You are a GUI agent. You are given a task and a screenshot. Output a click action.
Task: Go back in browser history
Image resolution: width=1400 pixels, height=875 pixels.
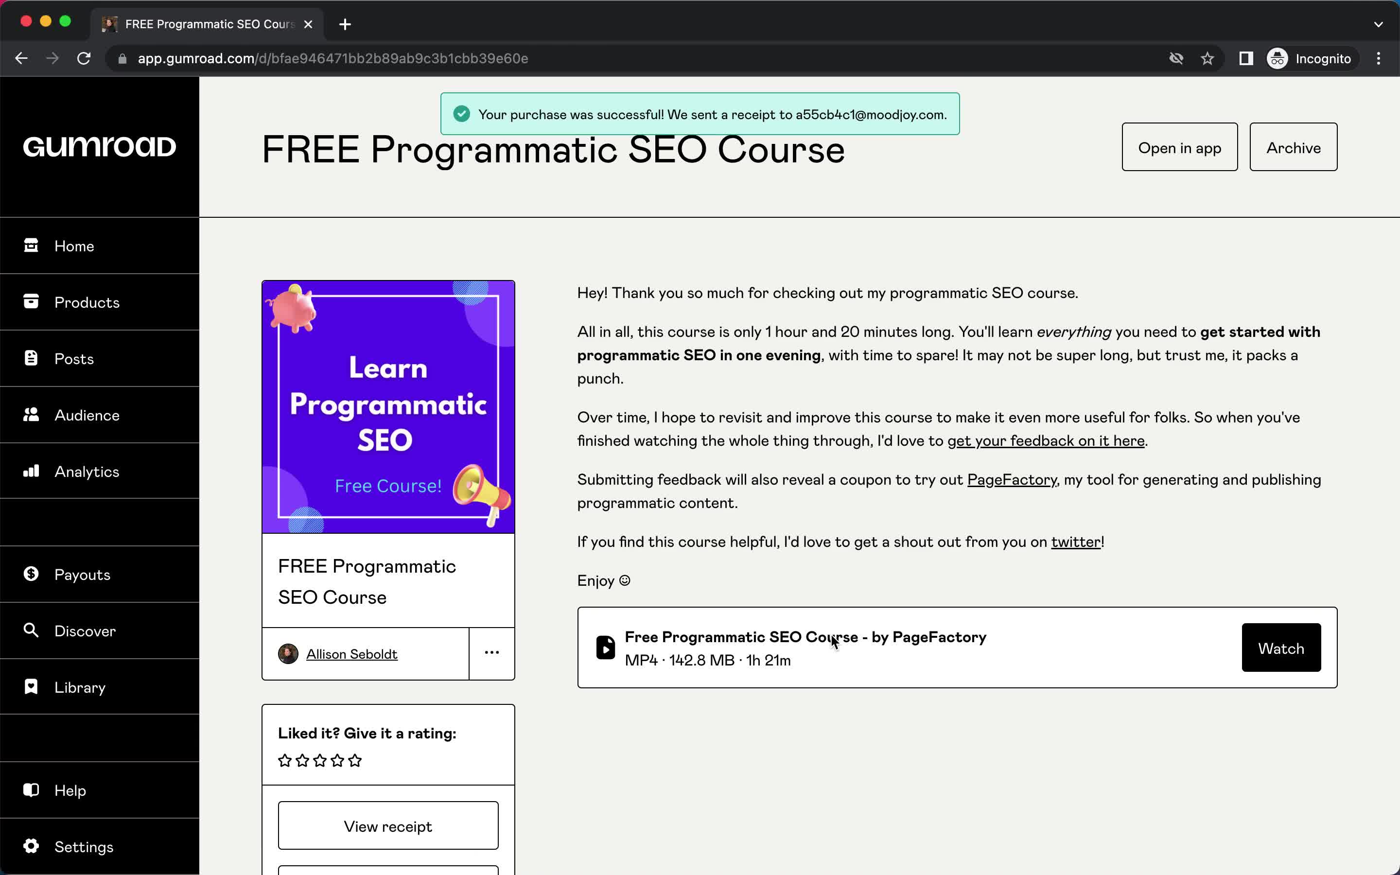[21, 58]
